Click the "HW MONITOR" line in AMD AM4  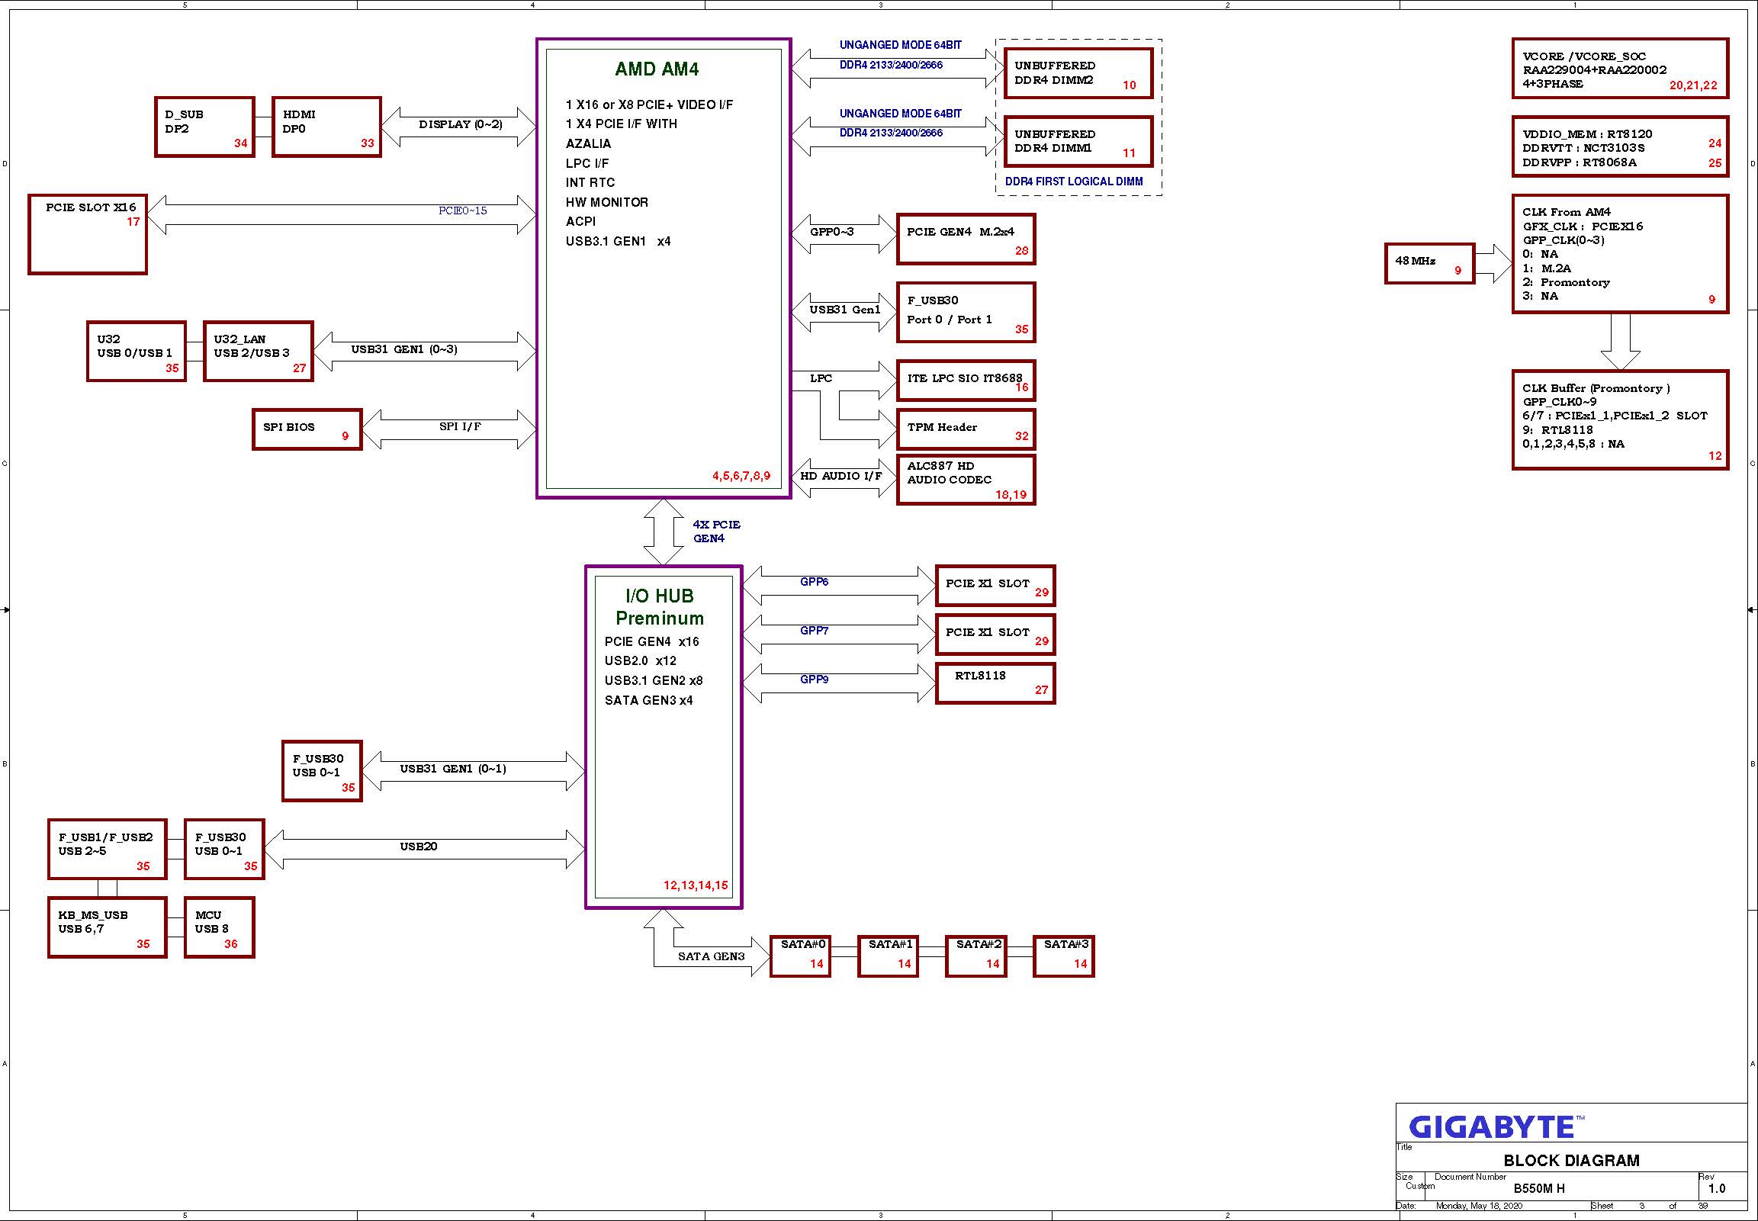(606, 203)
